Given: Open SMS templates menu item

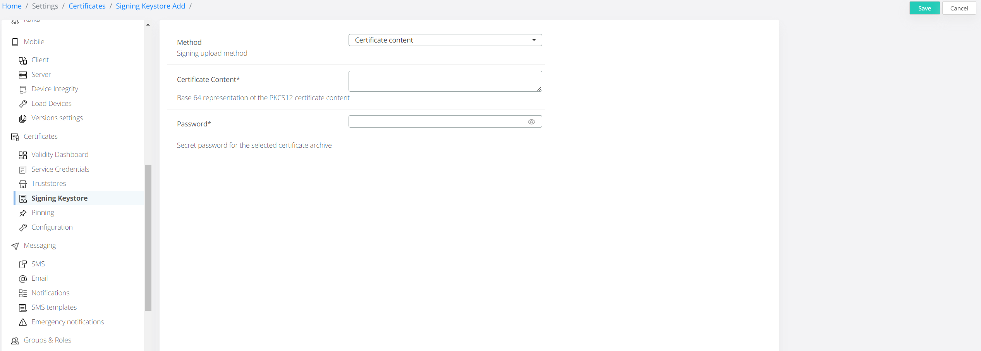Looking at the screenshot, I should (x=54, y=307).
